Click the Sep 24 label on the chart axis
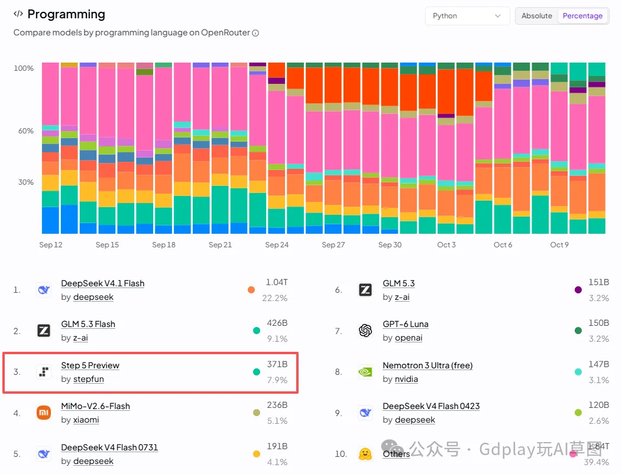 [x=277, y=245]
